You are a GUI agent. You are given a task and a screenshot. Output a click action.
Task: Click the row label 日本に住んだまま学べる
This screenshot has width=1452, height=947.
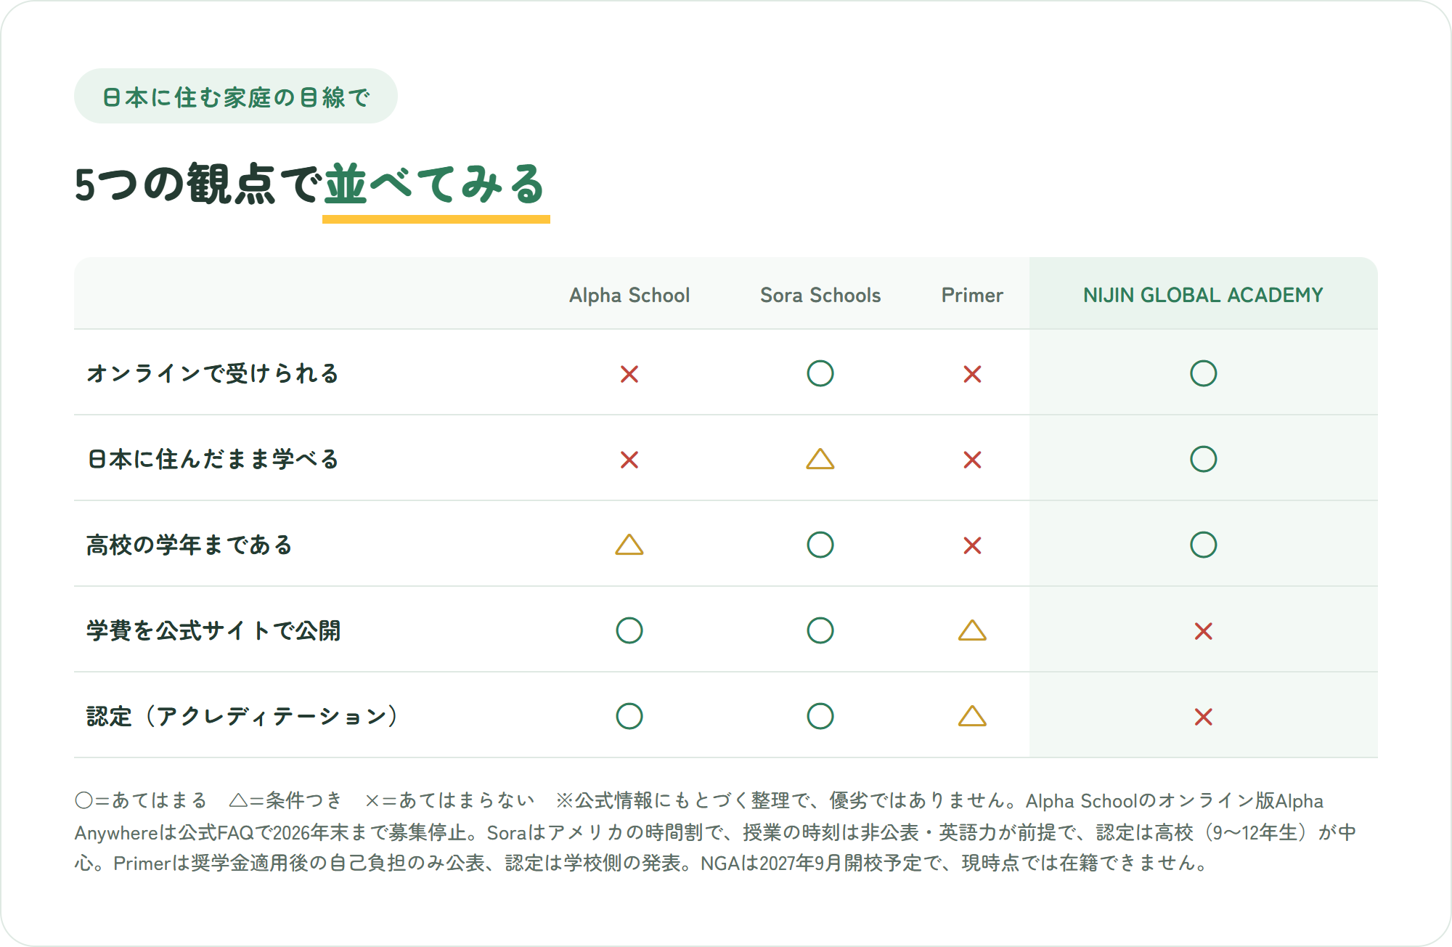(x=213, y=459)
